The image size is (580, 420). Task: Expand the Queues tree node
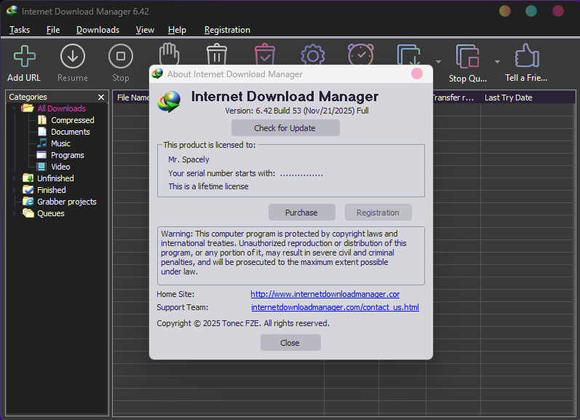pos(14,213)
